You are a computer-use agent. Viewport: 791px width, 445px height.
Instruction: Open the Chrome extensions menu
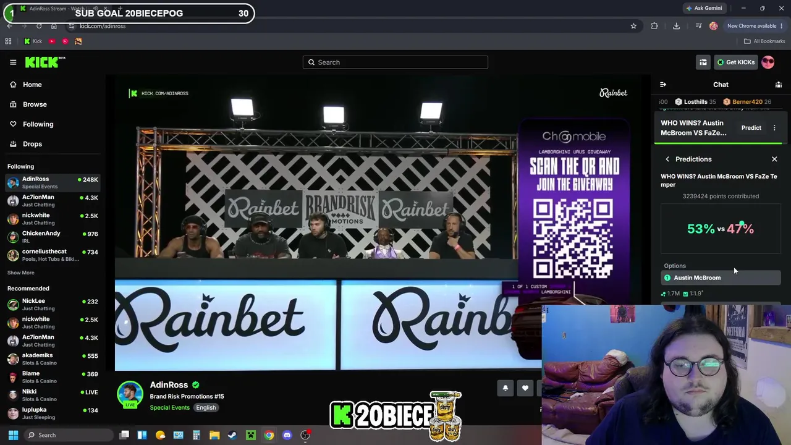[654, 26]
